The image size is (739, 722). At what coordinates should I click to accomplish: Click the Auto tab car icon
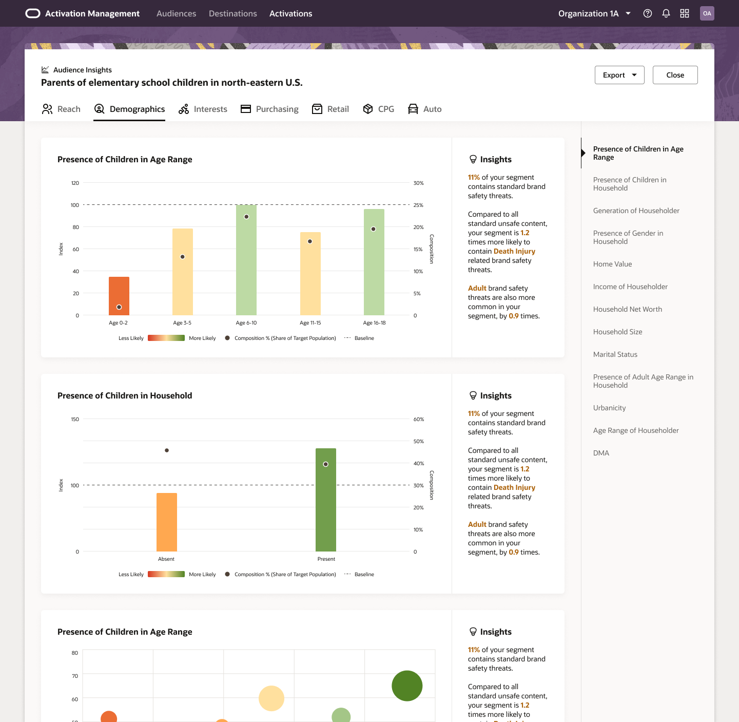[x=413, y=109]
